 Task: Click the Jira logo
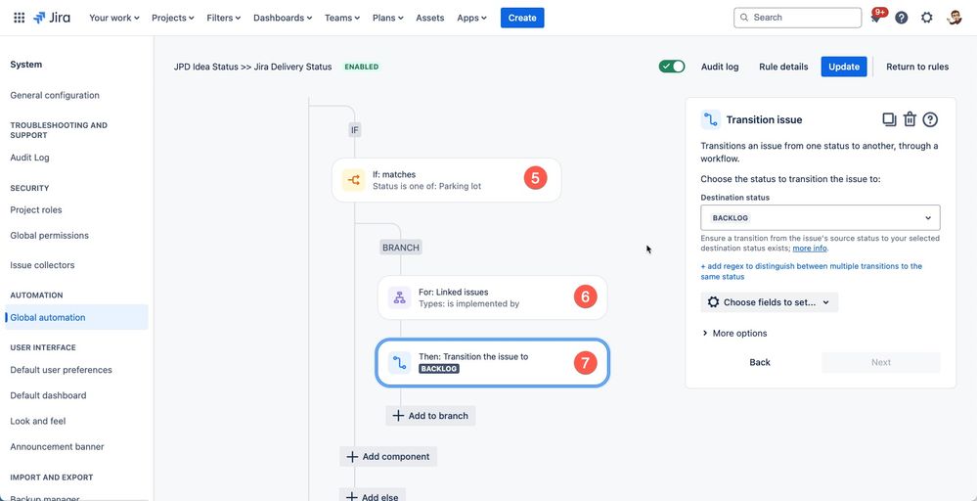[52, 18]
